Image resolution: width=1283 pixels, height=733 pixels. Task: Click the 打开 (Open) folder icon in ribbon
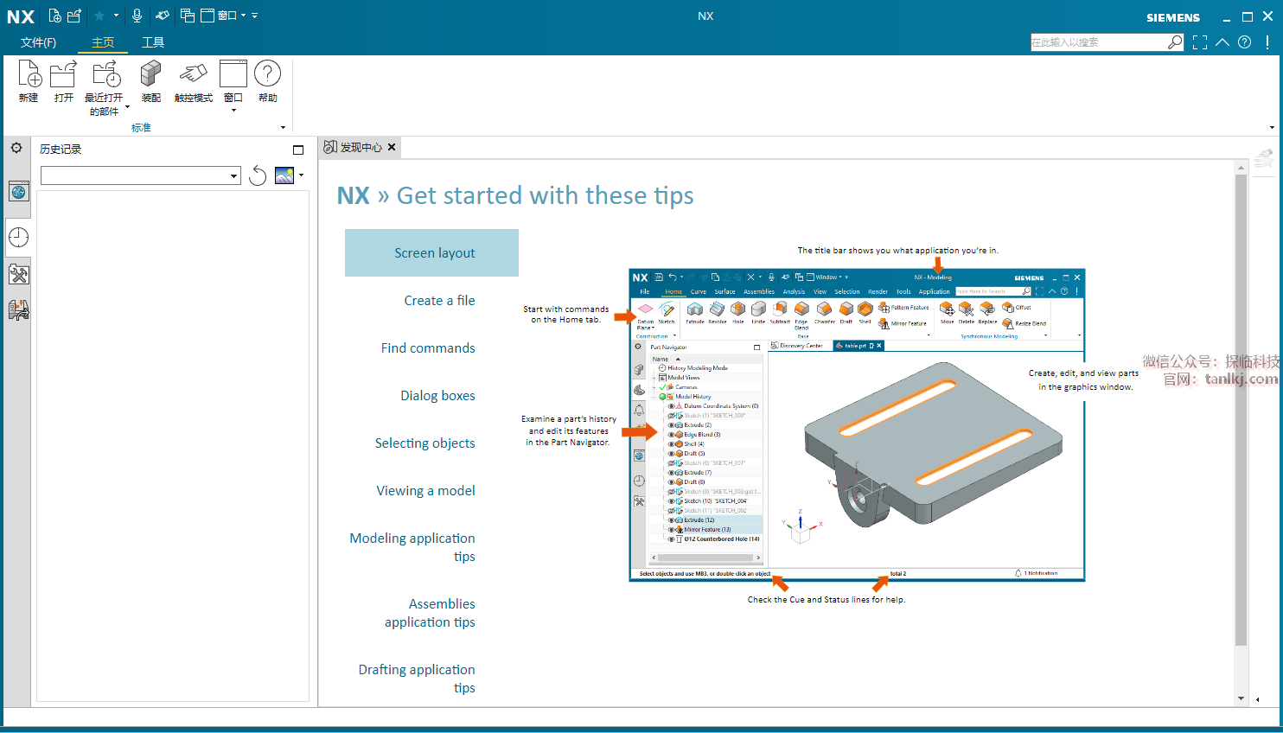click(63, 75)
